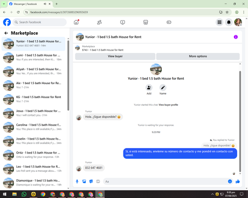Click the Add people icon
The image size is (248, 198).
(x=149, y=88)
